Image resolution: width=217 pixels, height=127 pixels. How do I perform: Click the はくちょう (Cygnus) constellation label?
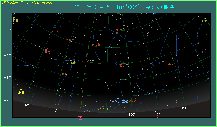coord(121,30)
